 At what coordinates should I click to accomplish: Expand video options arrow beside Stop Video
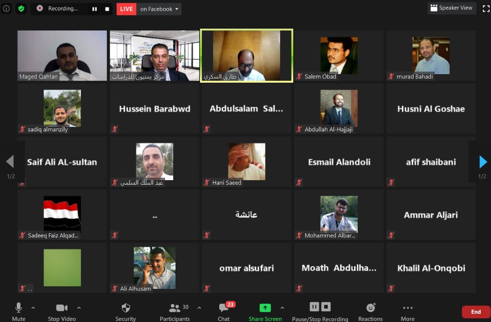79,308
